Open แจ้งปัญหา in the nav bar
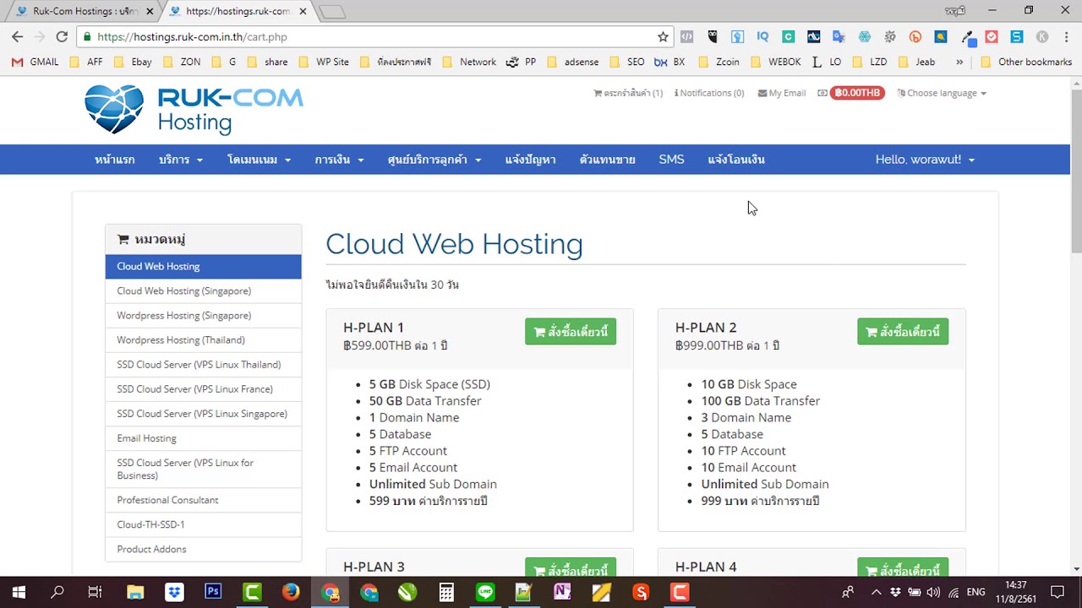Viewport: 1082px width, 608px height. tap(530, 160)
